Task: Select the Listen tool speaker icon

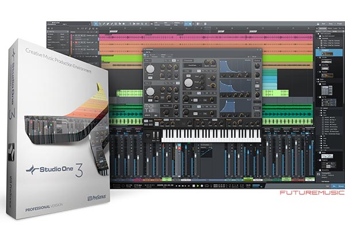Action: [x=124, y=24]
